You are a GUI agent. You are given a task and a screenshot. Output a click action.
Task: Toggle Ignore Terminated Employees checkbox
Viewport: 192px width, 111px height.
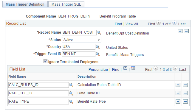(x=45, y=61)
